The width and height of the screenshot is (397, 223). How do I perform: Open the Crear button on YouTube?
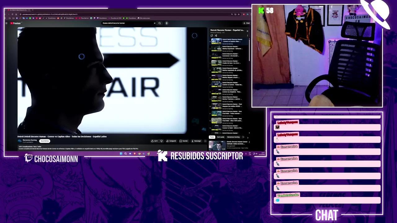tap(247, 23)
